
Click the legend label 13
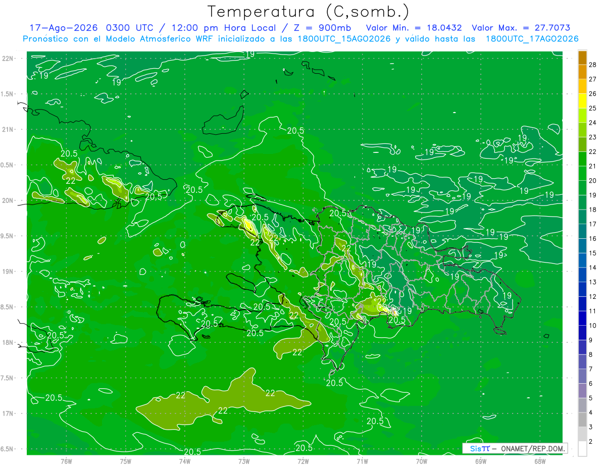point(592,282)
